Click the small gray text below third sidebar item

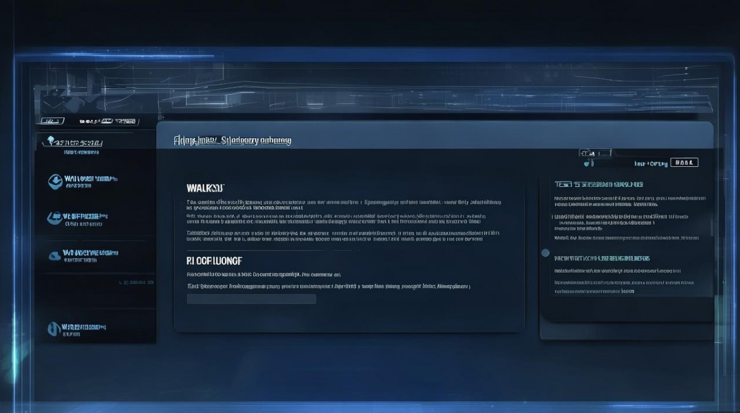[x=136, y=282]
